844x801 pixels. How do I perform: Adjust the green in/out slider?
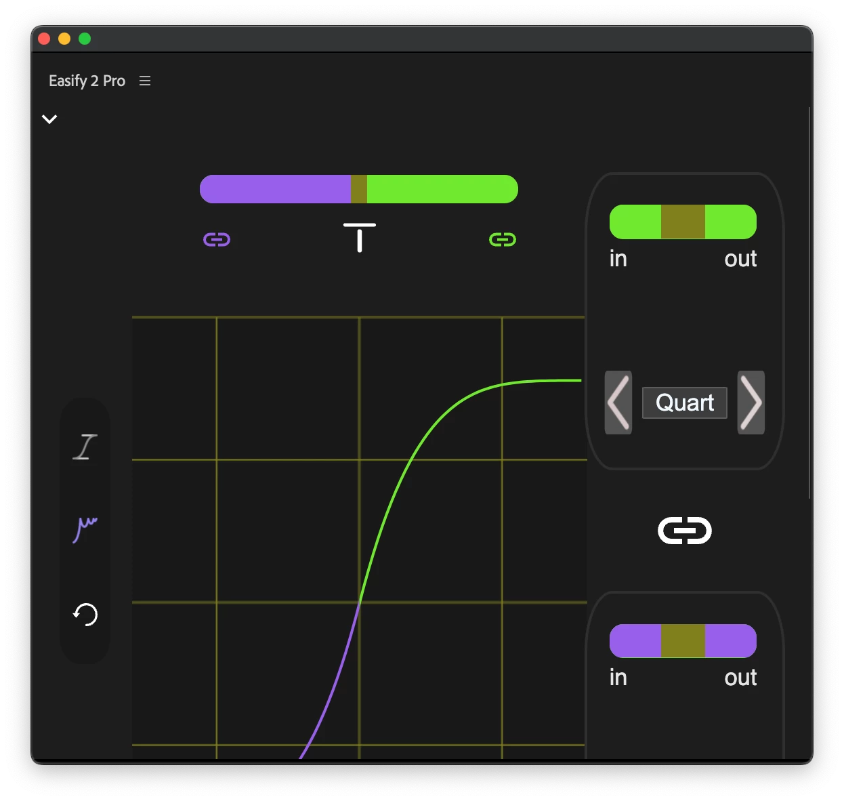coord(683,222)
